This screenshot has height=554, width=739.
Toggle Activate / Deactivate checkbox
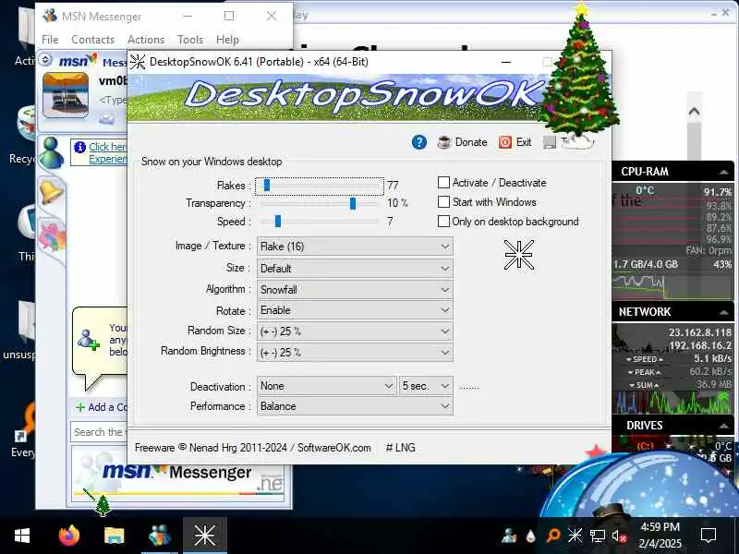[443, 182]
